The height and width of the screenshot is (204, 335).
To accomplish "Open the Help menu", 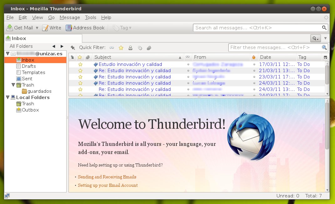I will 106,17.
